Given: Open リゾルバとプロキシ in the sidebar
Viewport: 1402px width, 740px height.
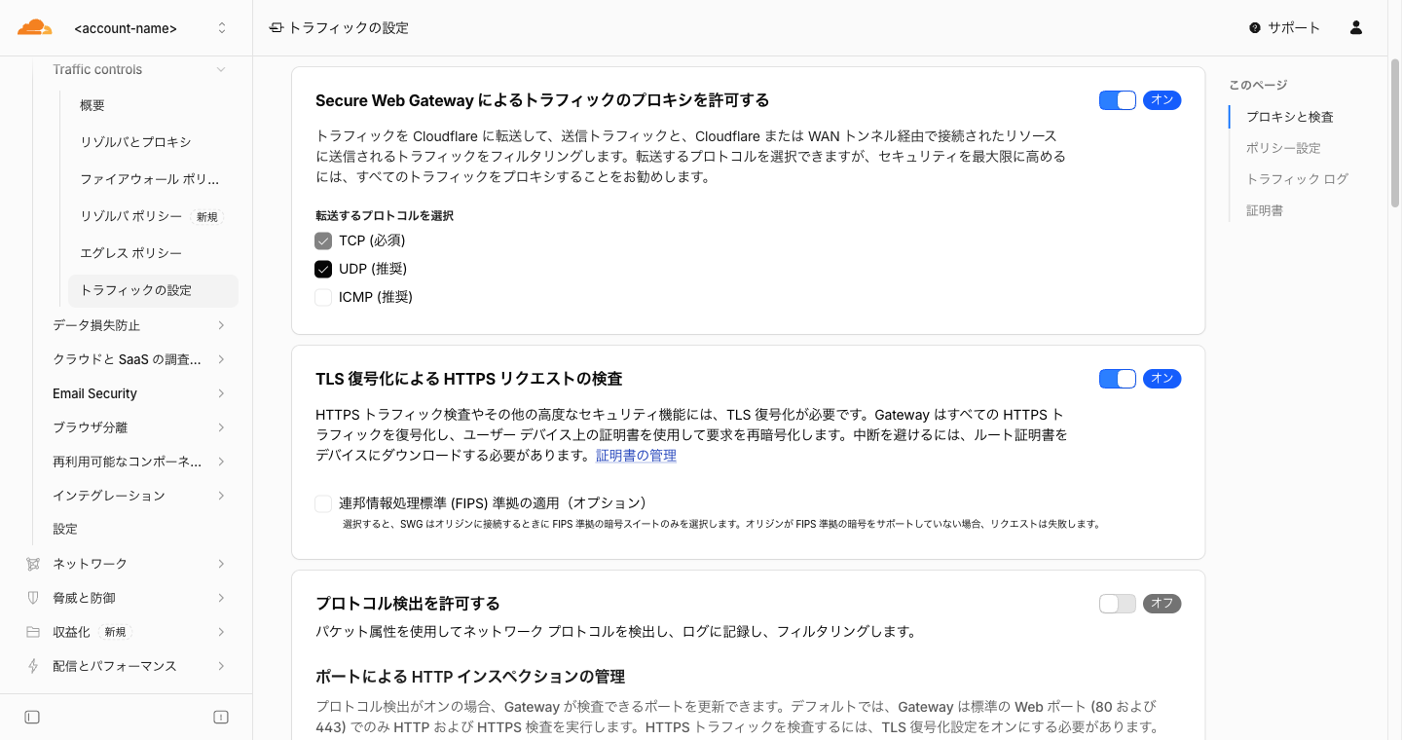Looking at the screenshot, I should (x=153, y=142).
